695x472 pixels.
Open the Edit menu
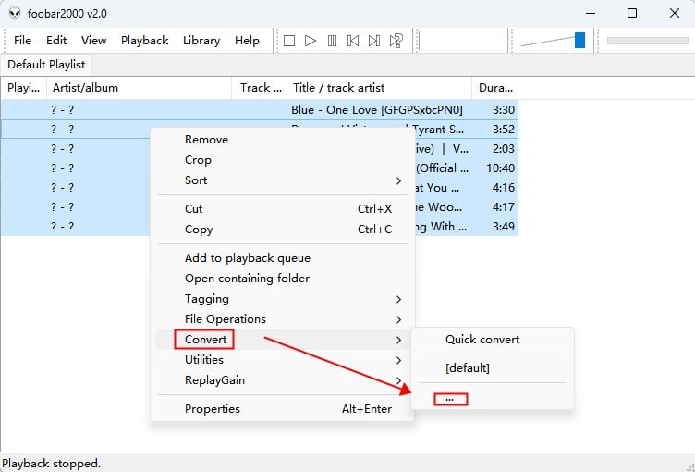[x=56, y=41]
